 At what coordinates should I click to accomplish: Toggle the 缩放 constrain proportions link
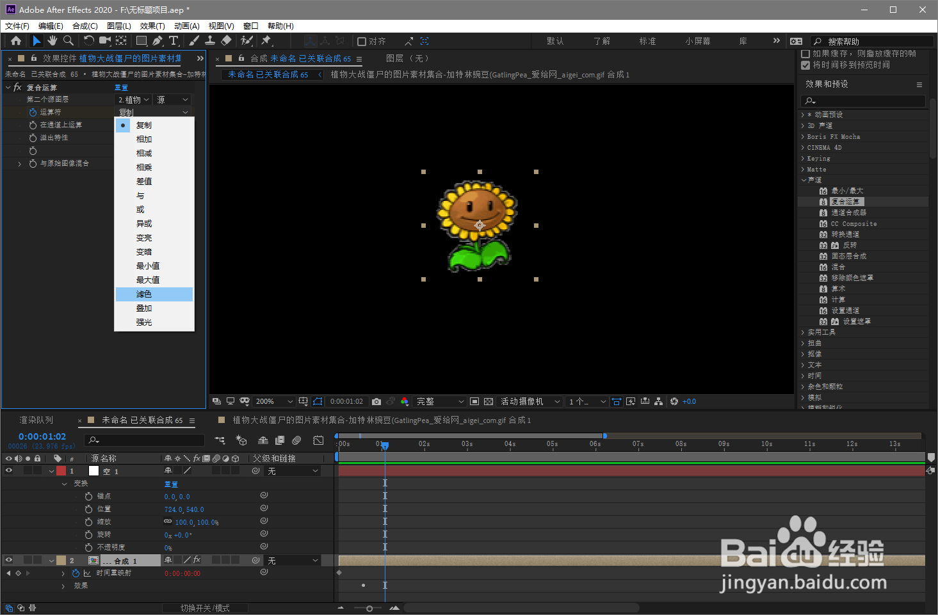(168, 522)
